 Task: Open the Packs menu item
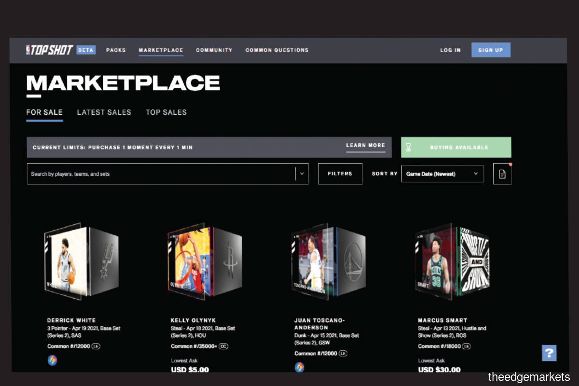[x=116, y=50]
